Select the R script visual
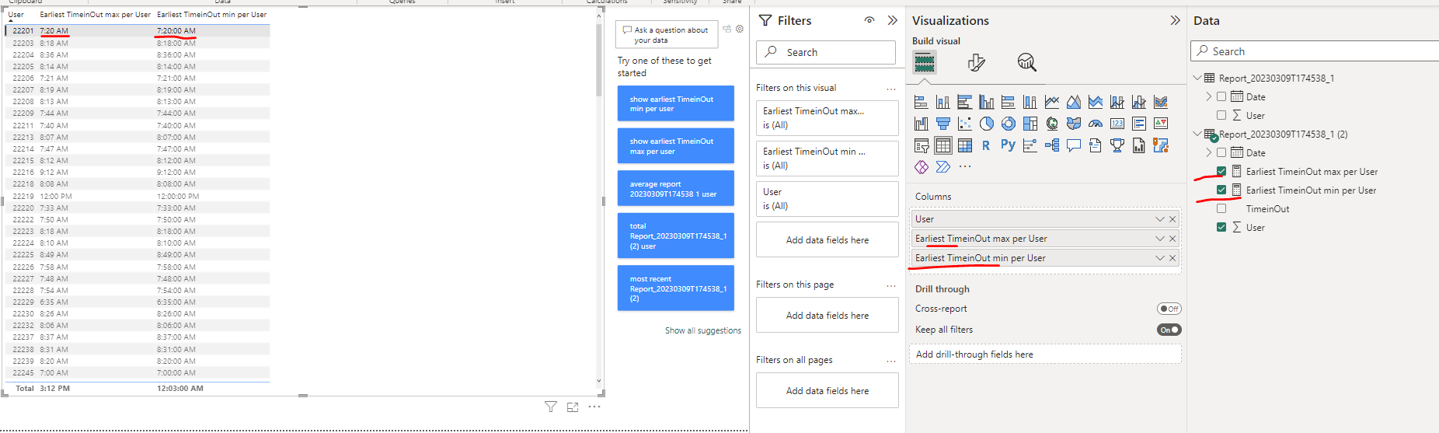The height and width of the screenshot is (433, 1439). 986,145
